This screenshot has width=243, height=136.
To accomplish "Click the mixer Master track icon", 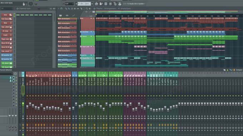I will (x=23, y=76).
